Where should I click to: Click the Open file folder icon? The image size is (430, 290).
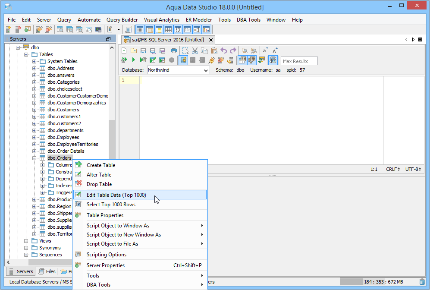[134, 50]
